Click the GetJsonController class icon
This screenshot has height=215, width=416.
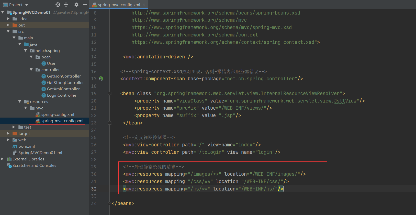[x=44, y=76]
